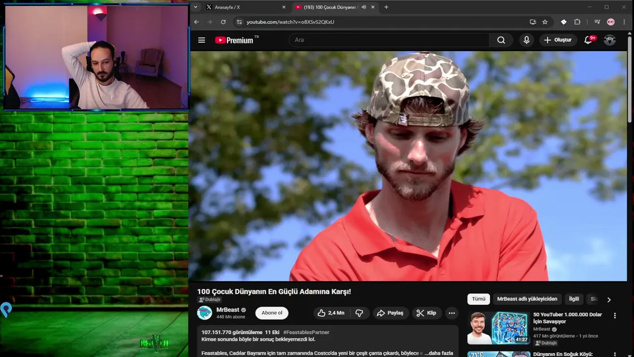
Task: Click the streamer webcam overlay
Action: [x=96, y=57]
